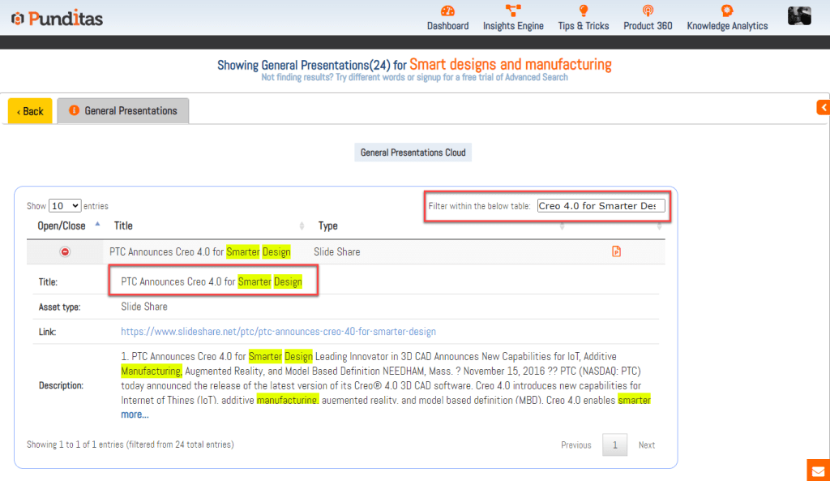
Task: Click the General Presentations Cloud button
Action: point(413,152)
